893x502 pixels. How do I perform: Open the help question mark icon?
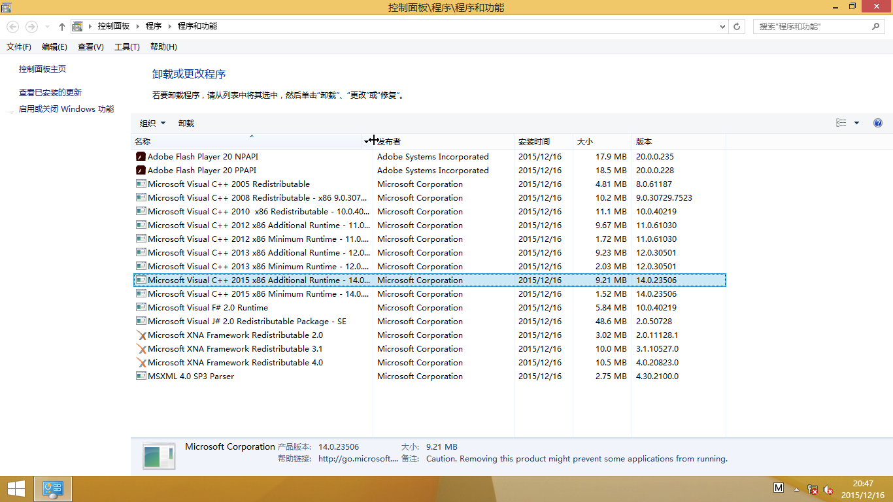point(878,123)
